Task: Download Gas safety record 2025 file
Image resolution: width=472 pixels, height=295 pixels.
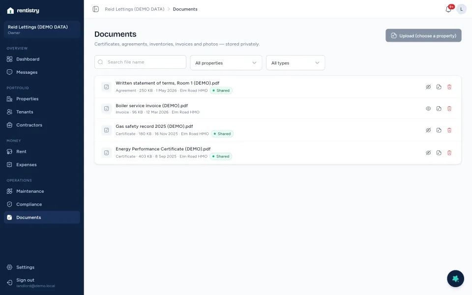Action: pos(439,130)
